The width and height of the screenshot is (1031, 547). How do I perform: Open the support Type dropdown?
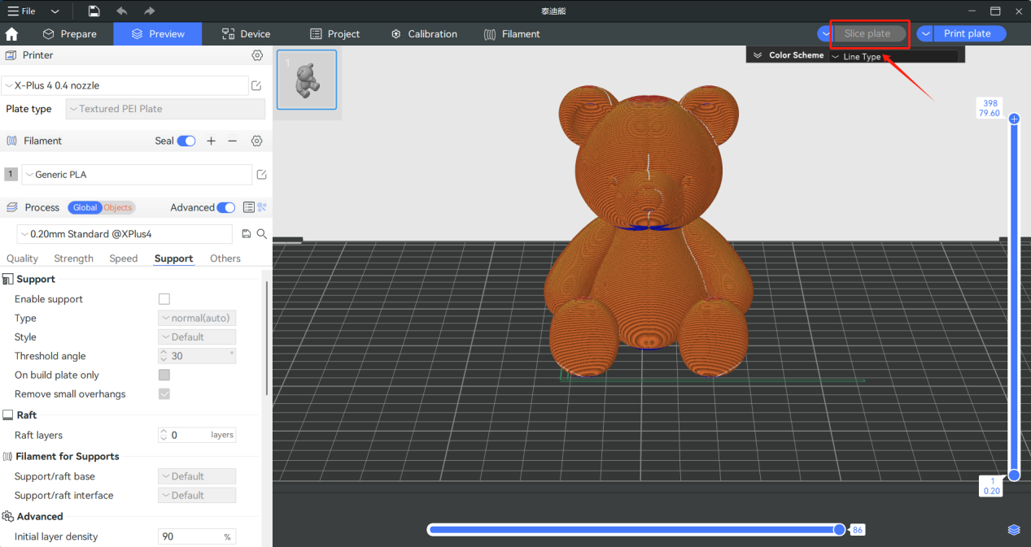[196, 318]
